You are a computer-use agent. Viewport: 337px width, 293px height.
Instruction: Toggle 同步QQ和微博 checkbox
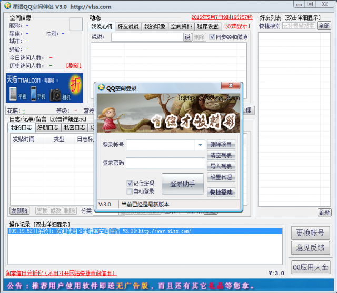212,37
